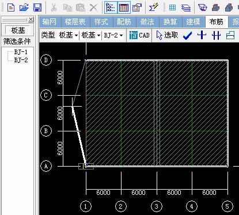239x215 pixels.
Task: Click the X delete icon in toolbar
Action: click(93, 7)
